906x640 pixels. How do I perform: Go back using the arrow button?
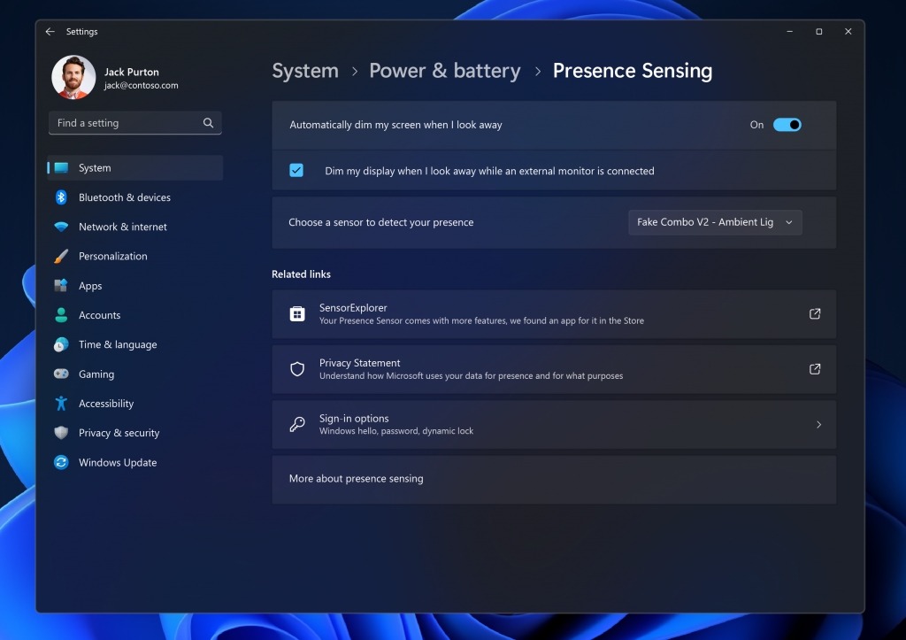50,31
